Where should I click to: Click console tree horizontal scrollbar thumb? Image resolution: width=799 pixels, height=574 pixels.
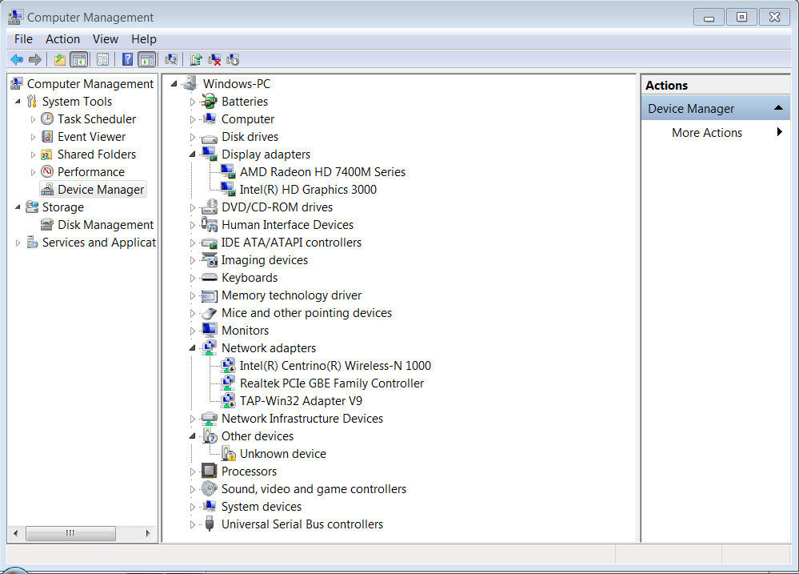point(71,533)
